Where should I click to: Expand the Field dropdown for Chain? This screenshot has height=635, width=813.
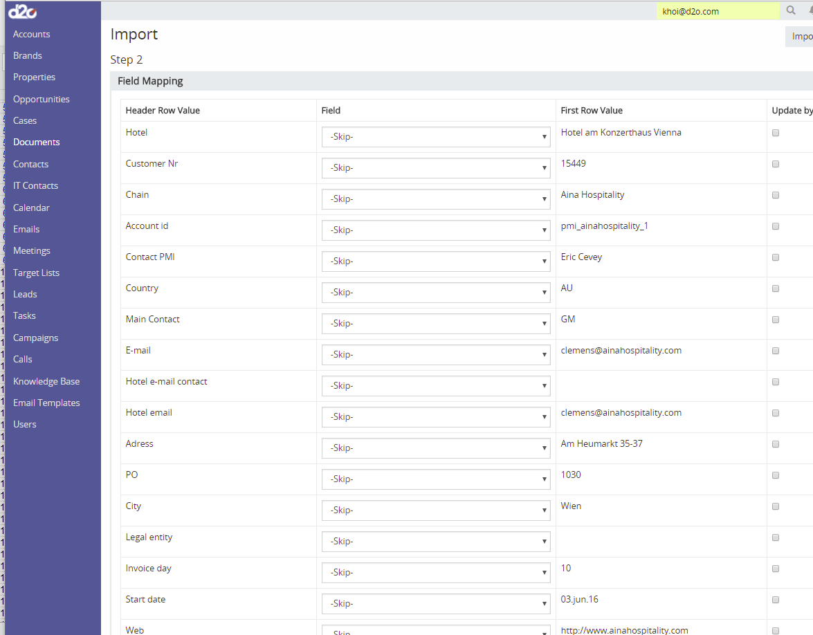(436, 199)
